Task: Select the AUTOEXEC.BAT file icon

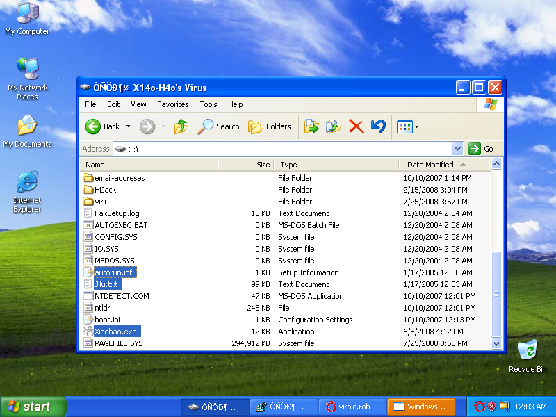Action: click(x=88, y=224)
